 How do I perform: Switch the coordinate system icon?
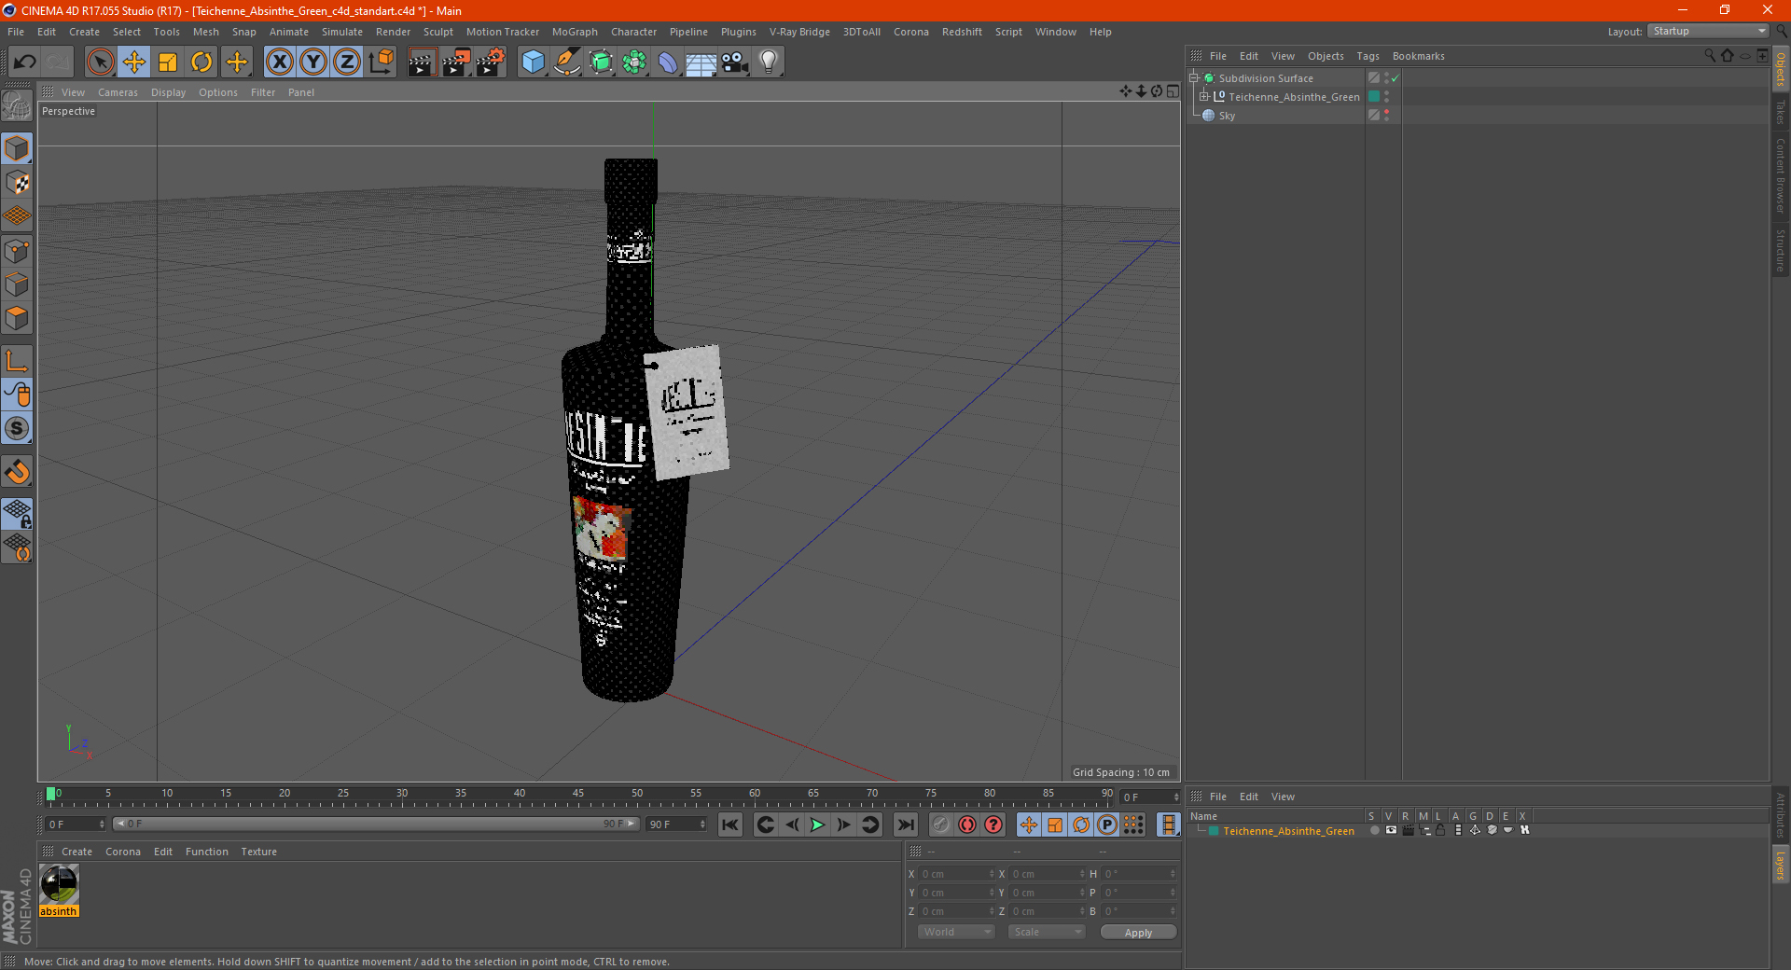coord(381,62)
